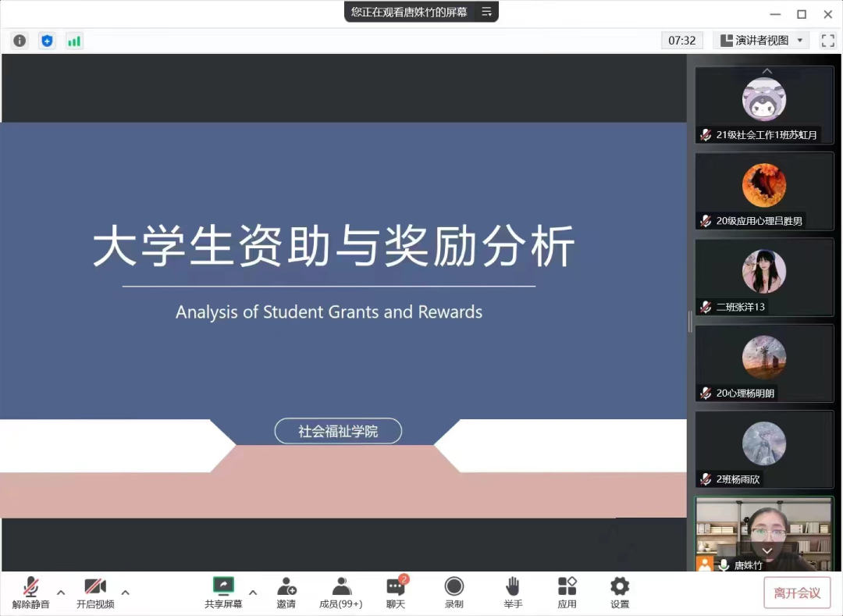The height and width of the screenshot is (616, 843).
Task: Click the 07:32 meeting timer
Action: pyautogui.click(x=681, y=41)
